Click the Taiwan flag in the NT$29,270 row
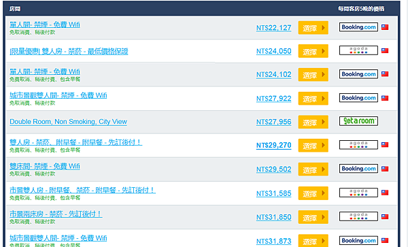 [385, 145]
